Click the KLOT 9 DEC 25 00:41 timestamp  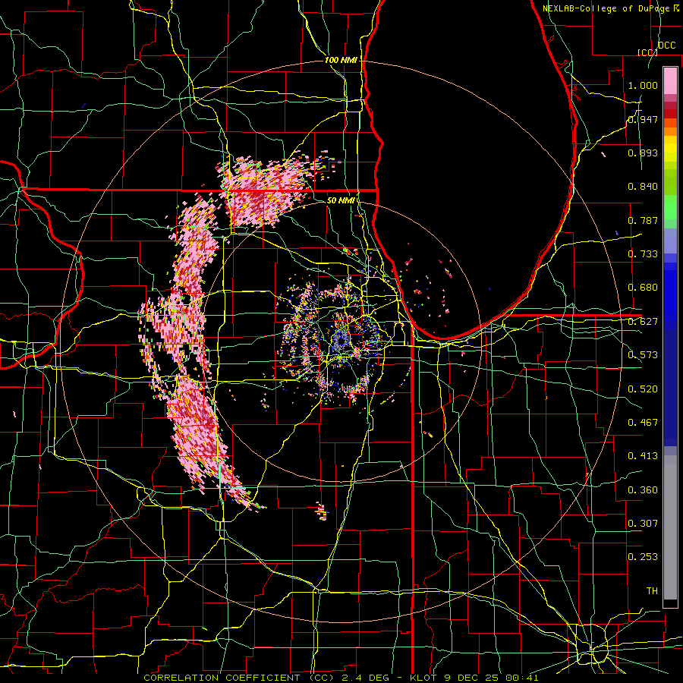click(474, 678)
